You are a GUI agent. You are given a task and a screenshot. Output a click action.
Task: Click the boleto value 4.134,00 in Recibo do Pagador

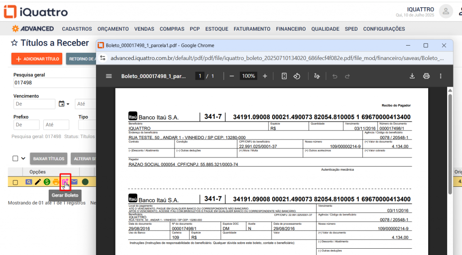pyautogui.click(x=400, y=147)
